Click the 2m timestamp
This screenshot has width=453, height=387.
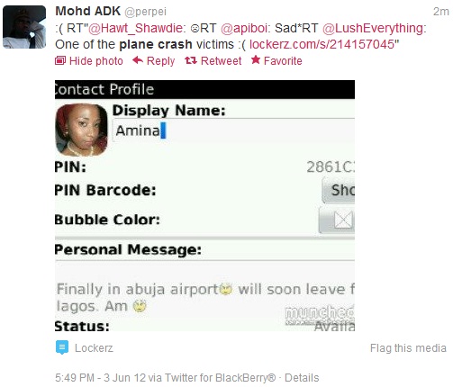pyautogui.click(x=440, y=12)
